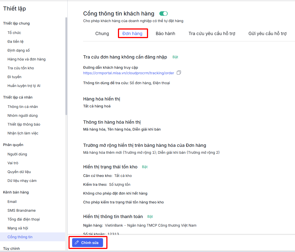This screenshot has width=295, height=252.
Task: Select Nhóm người dùng in sidebar
Action: click(x=22, y=116)
